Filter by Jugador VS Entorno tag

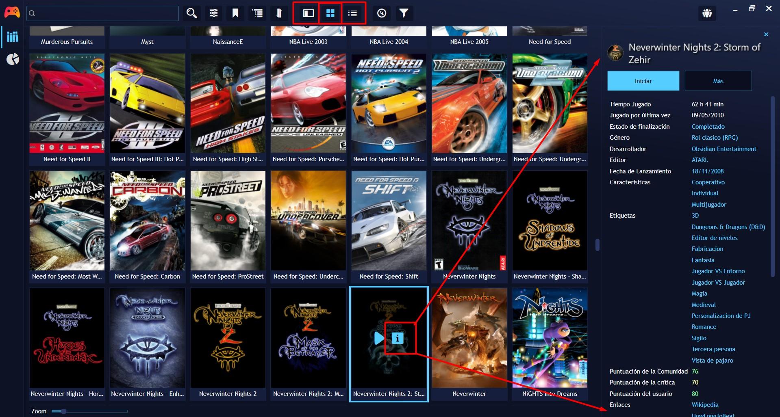(718, 271)
